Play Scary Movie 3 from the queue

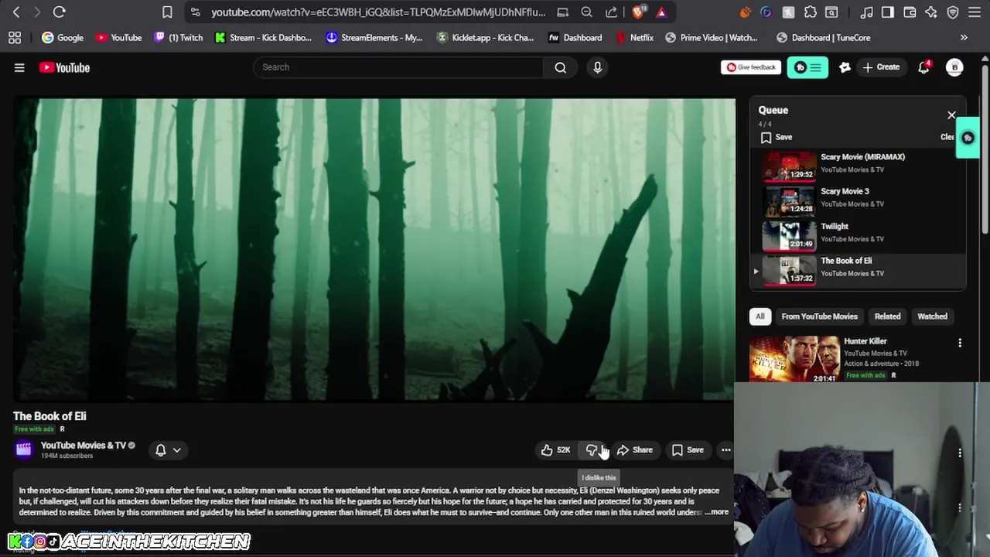pyautogui.click(x=859, y=200)
